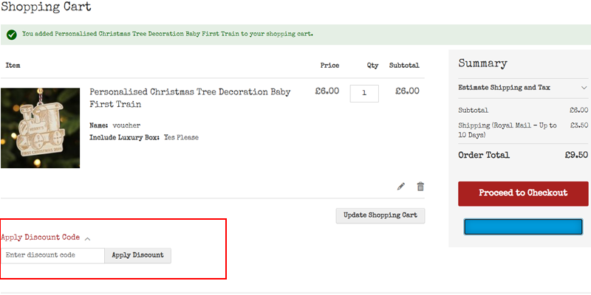Click the pencil edit item icon
591x295 pixels.
click(x=401, y=187)
